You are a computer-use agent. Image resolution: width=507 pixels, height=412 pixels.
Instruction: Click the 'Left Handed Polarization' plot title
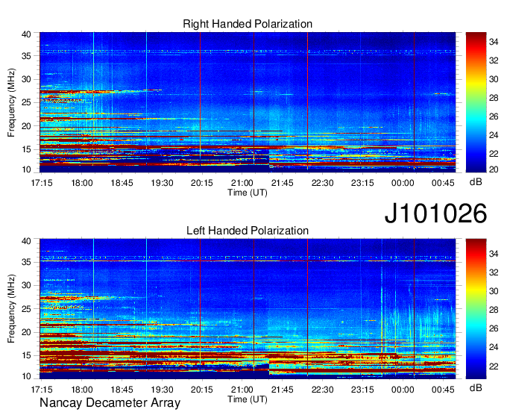point(248,231)
